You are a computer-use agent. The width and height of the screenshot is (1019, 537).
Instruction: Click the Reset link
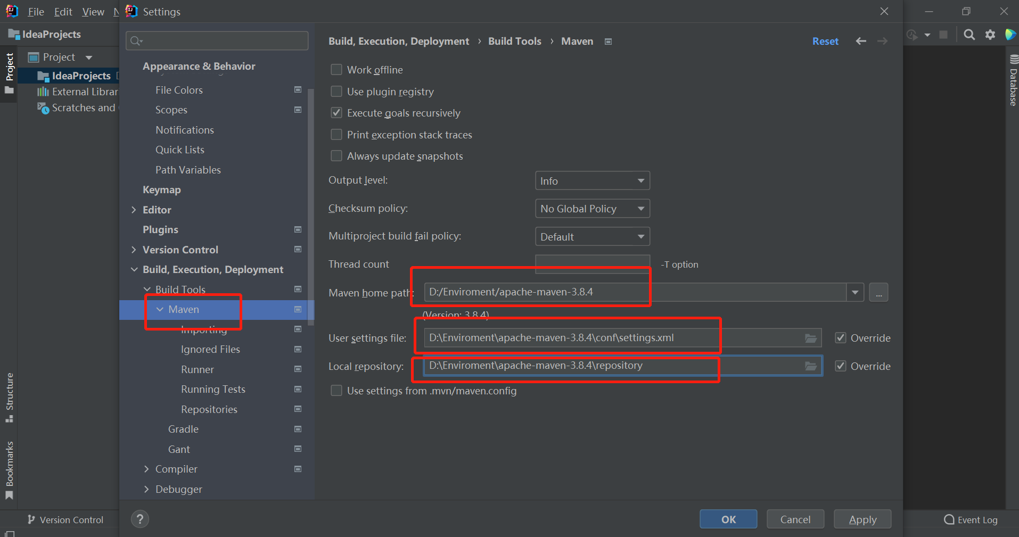[x=825, y=41]
